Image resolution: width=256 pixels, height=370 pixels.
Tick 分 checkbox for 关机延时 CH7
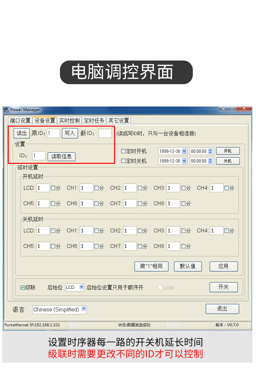click(140, 246)
